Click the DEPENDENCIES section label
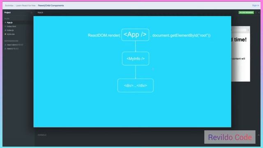 (x=12, y=41)
